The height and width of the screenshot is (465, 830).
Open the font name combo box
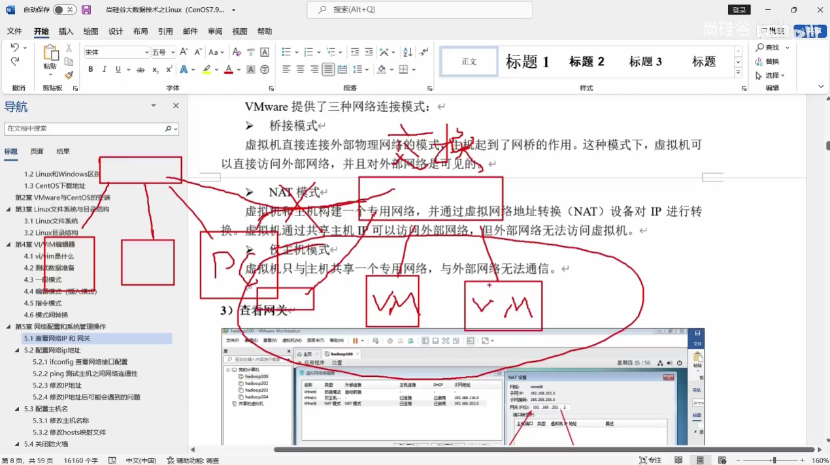117,52
